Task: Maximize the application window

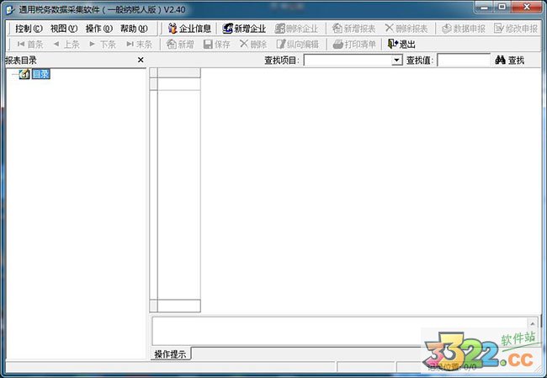Action: pyautogui.click(x=502, y=7)
